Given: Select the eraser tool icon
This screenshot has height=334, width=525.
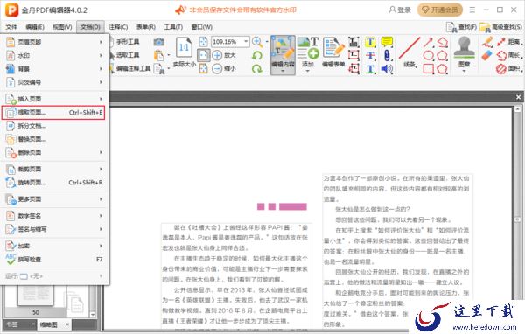Looking at the screenshot, I should coord(487,56).
